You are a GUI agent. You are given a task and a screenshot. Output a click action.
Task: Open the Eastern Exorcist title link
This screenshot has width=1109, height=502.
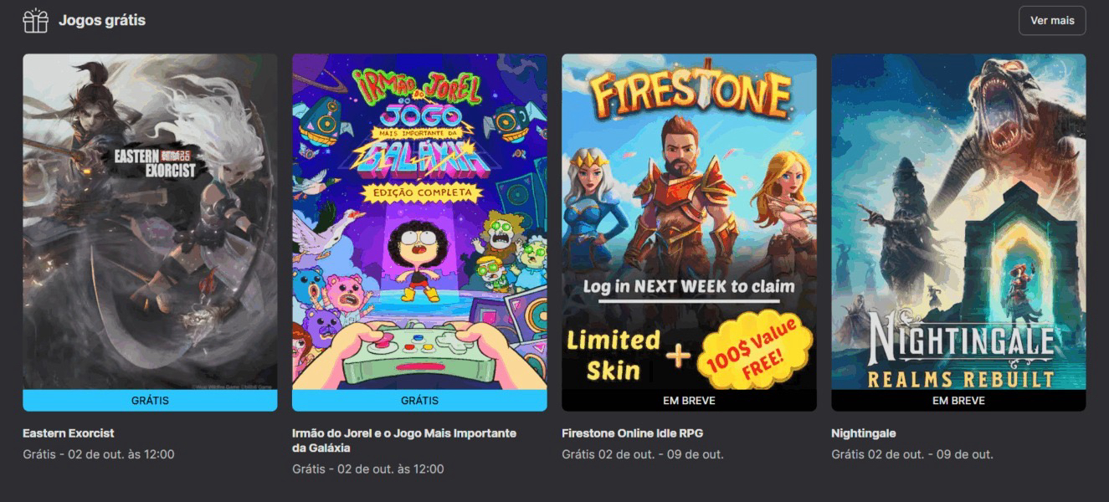(69, 433)
